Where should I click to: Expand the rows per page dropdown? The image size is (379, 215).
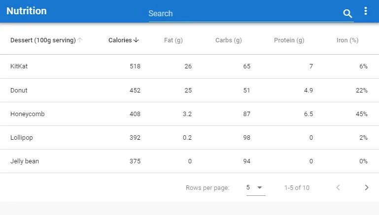click(x=255, y=187)
